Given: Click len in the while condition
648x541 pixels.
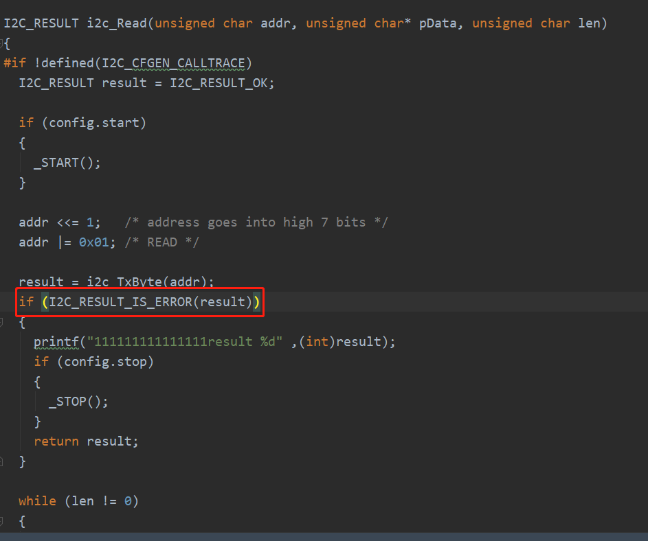Looking at the screenshot, I should [82, 501].
